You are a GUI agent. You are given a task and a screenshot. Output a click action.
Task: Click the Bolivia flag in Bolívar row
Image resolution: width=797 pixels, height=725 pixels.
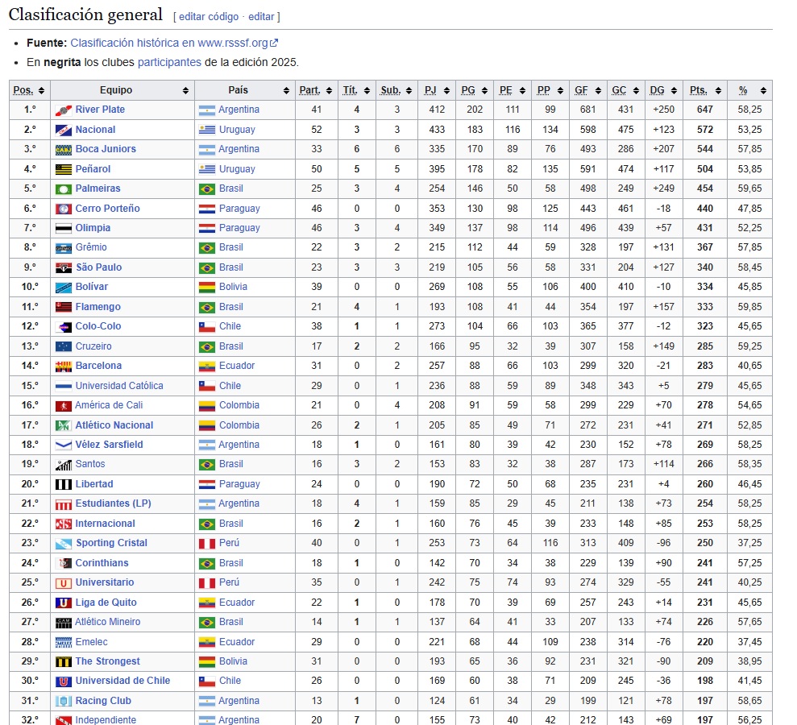pyautogui.click(x=207, y=287)
